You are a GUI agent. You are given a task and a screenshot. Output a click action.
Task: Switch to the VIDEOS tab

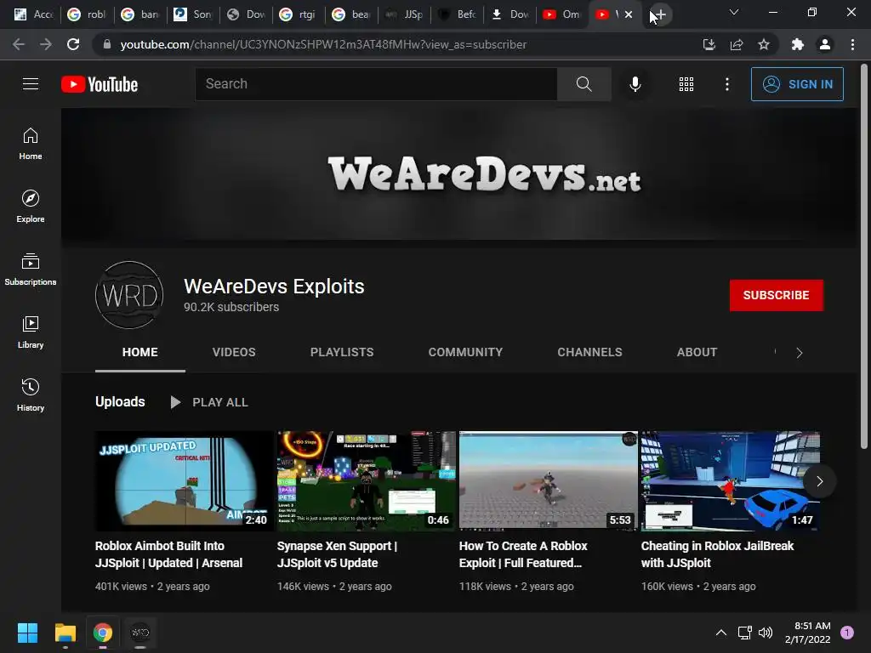point(234,352)
